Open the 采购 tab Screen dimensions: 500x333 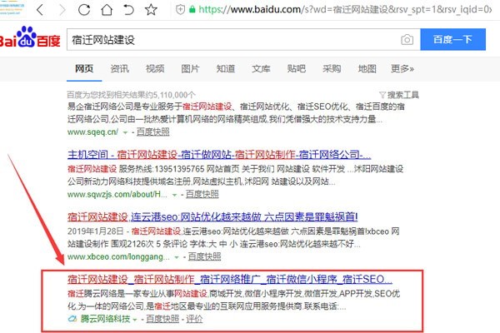[332, 69]
